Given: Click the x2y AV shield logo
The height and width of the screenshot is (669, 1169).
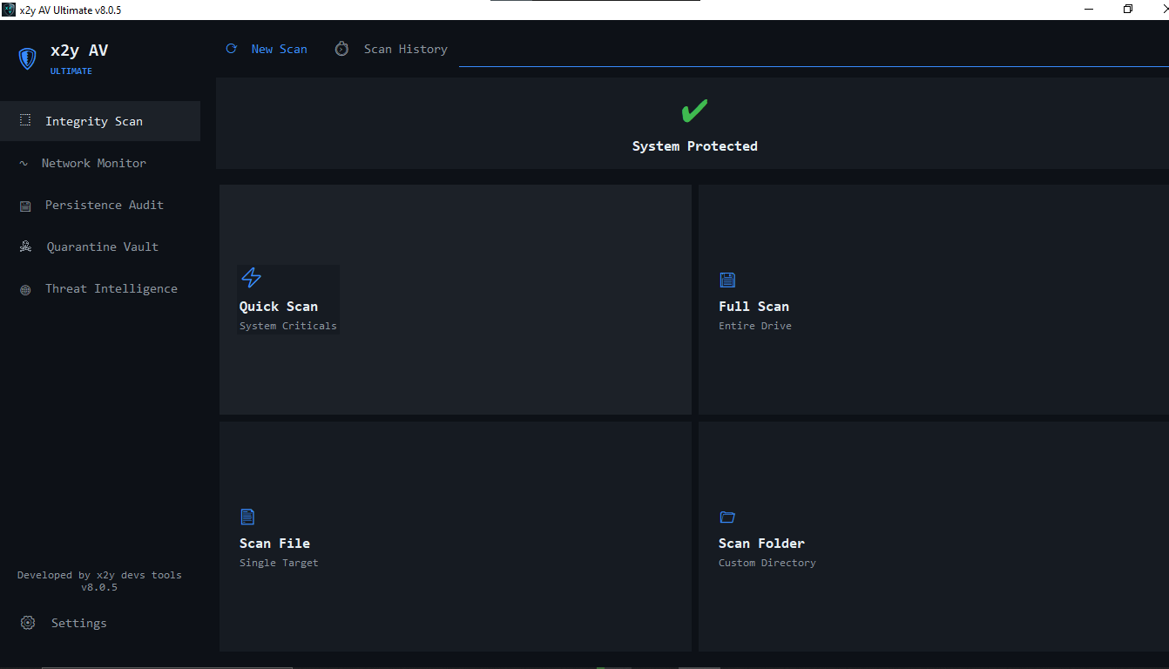Looking at the screenshot, I should coord(26,58).
